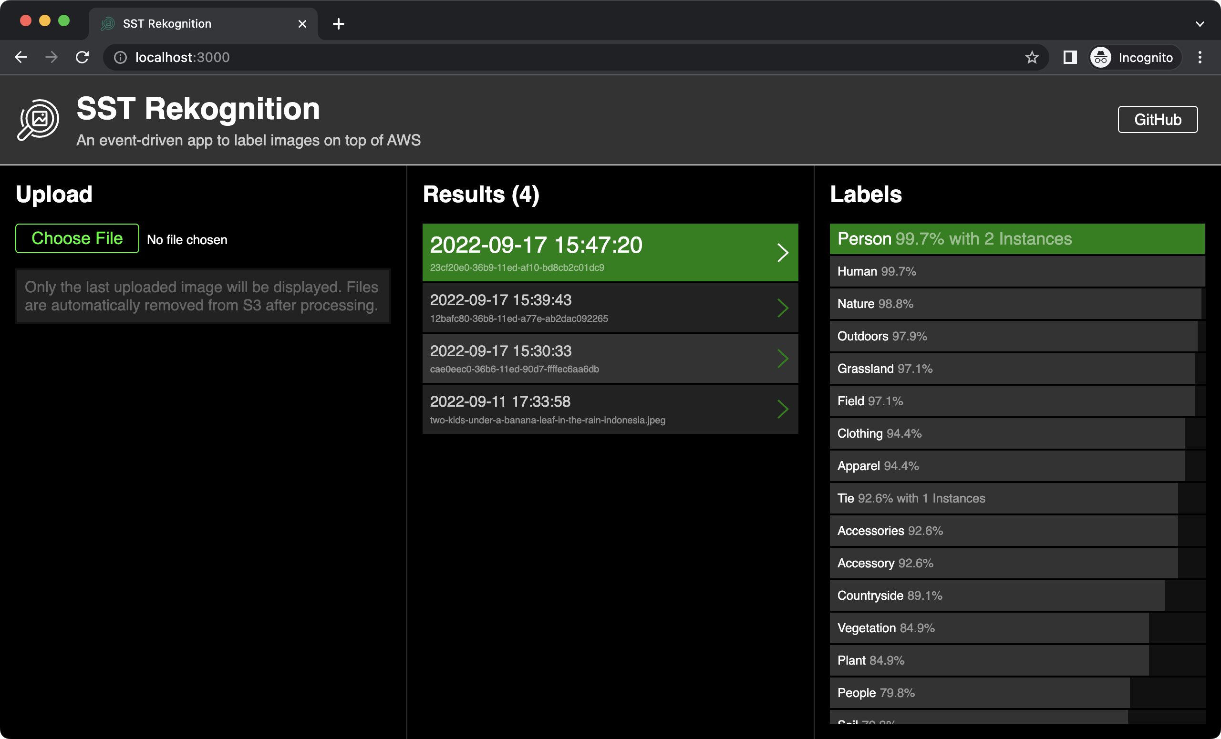Close the SST Rekognition tab

(x=302, y=24)
